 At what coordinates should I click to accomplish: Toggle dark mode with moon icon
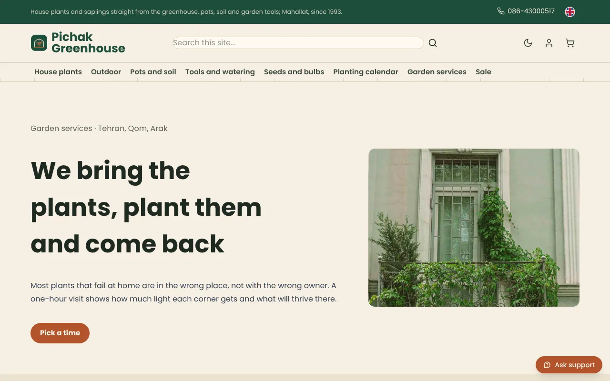pyautogui.click(x=528, y=43)
